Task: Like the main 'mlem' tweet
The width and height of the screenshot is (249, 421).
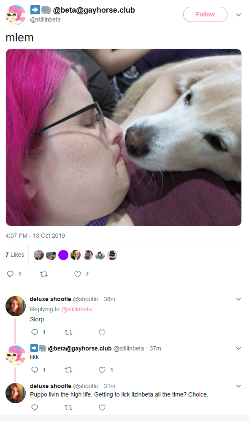Action: tap(78, 274)
